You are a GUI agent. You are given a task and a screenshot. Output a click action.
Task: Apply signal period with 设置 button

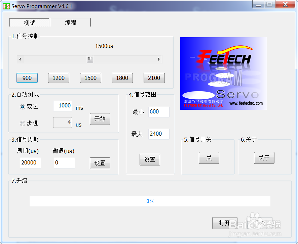100,163
